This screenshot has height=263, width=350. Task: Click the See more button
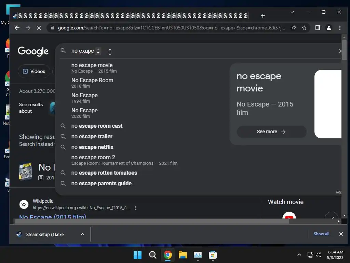(x=271, y=132)
